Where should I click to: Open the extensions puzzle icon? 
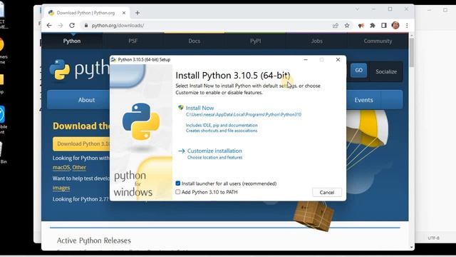(372, 26)
